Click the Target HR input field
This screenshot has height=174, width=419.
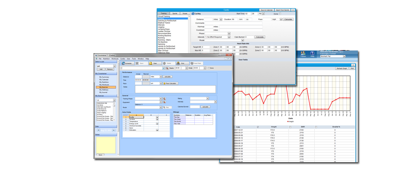[206, 47]
